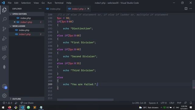Open Explorer Views and More Actions ellipsis
This screenshot has width=195, height=110.
pos(40,9)
